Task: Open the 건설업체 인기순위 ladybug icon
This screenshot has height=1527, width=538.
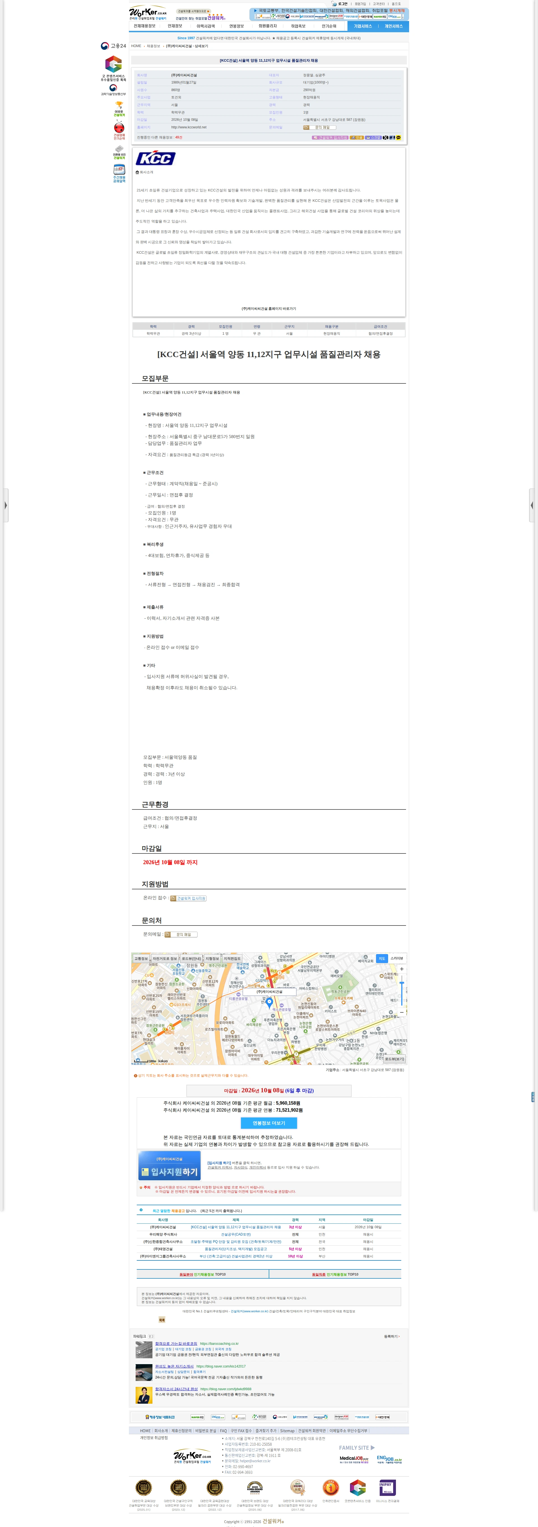Action: 119,130
